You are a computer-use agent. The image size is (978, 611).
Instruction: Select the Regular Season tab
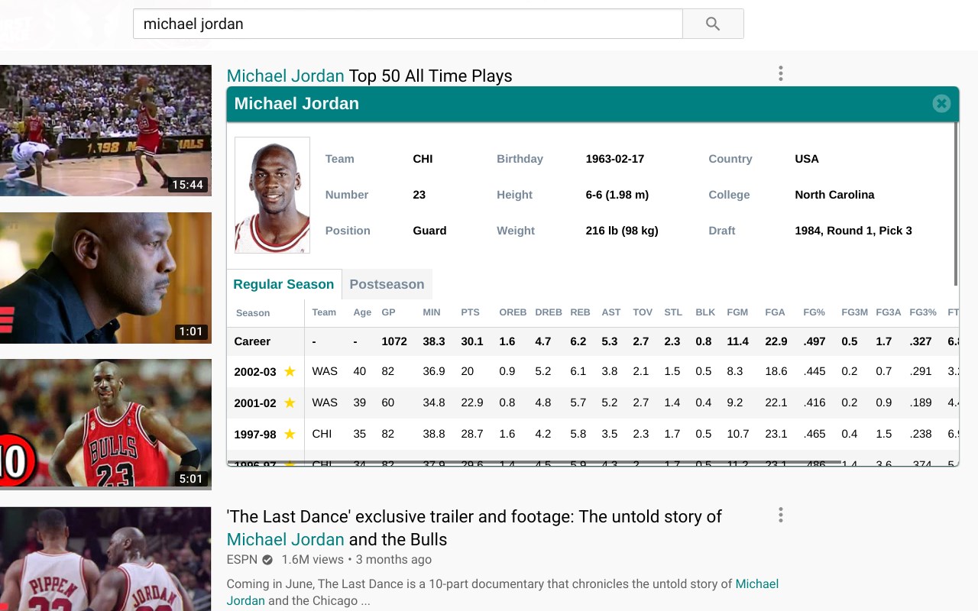(x=283, y=284)
